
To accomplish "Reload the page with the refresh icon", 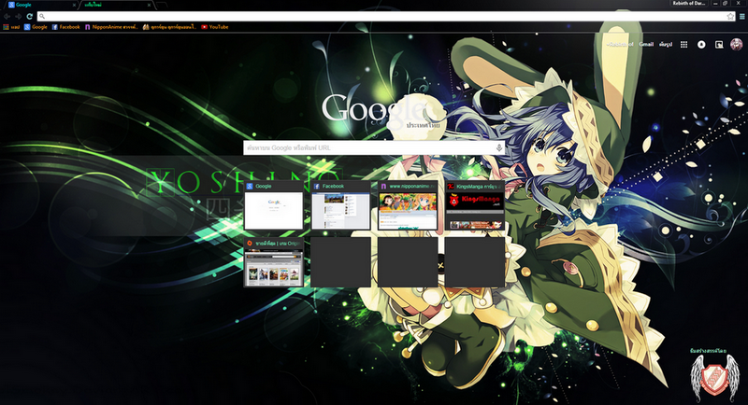I will [x=30, y=16].
